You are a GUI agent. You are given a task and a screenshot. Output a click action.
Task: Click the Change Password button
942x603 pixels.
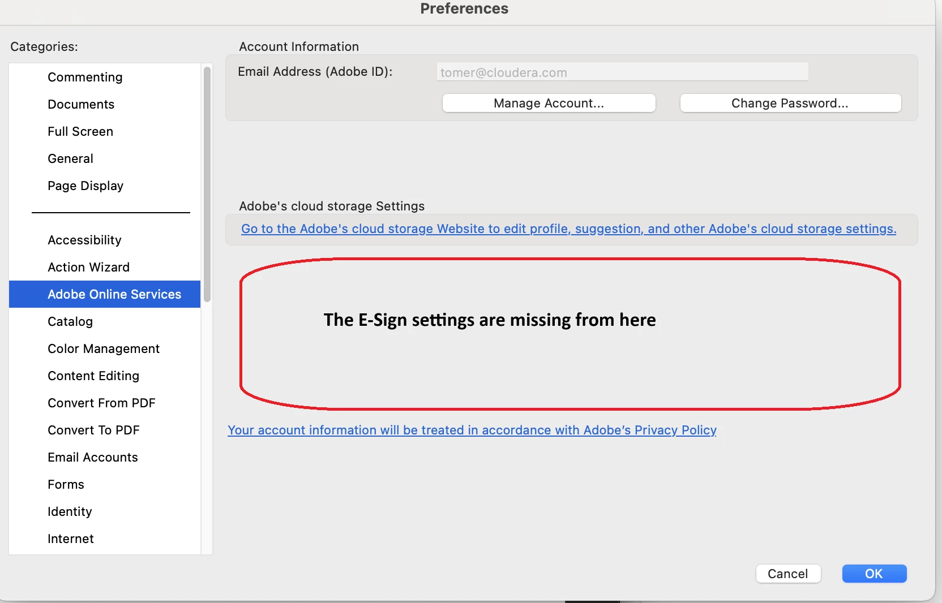coord(790,103)
